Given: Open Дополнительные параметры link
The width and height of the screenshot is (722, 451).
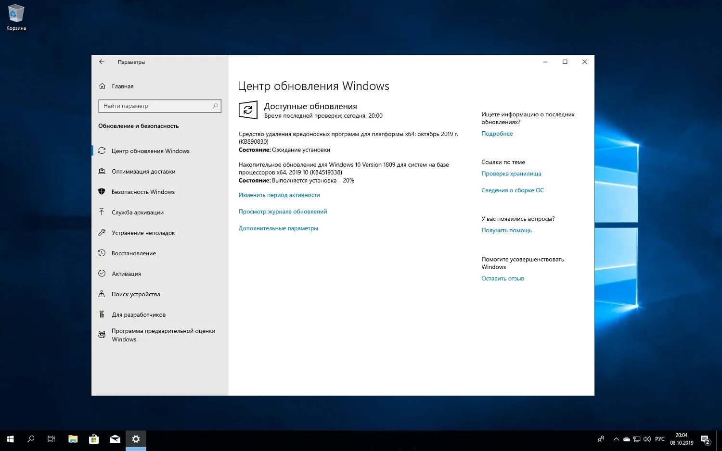Looking at the screenshot, I should (x=278, y=228).
